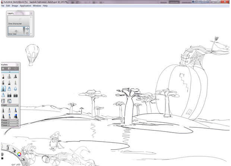Click the redo arrow in the lagoon
Viewport: 231px width, 166px height.
coord(18,165)
